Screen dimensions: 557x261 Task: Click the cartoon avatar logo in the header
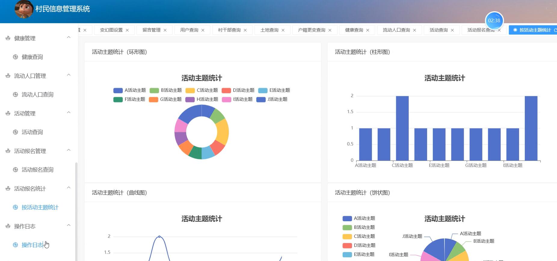[24, 9]
